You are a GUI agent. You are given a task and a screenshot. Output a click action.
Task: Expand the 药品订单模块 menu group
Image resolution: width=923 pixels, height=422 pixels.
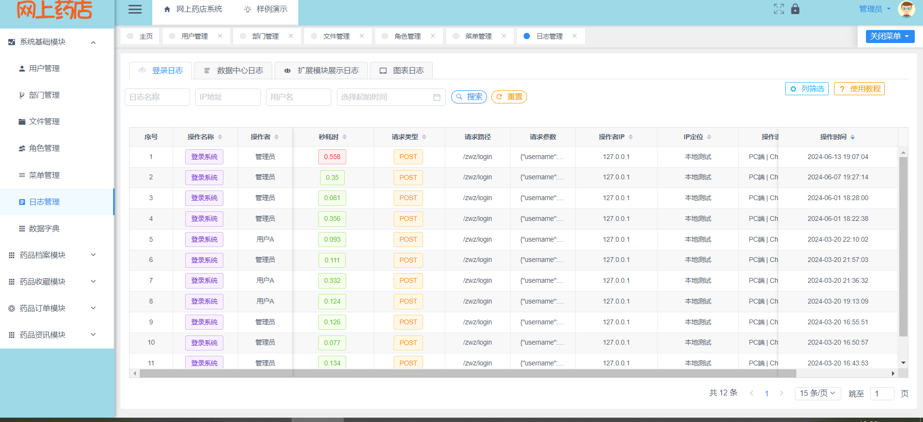tap(93, 308)
